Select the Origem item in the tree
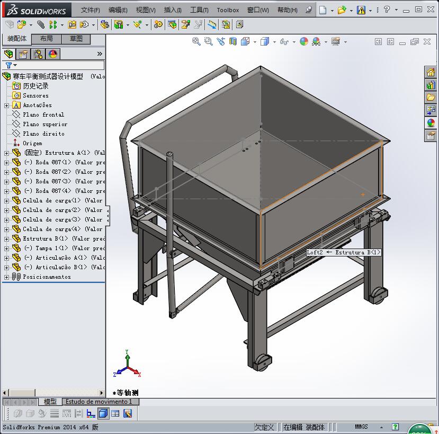Screen dimensions: 439x434 click(x=32, y=144)
